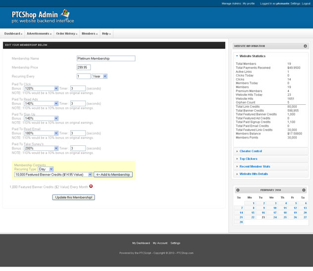The width and height of the screenshot is (313, 271).
Task: Click the PTCShop Admin logo
Action: click(x=43, y=17)
